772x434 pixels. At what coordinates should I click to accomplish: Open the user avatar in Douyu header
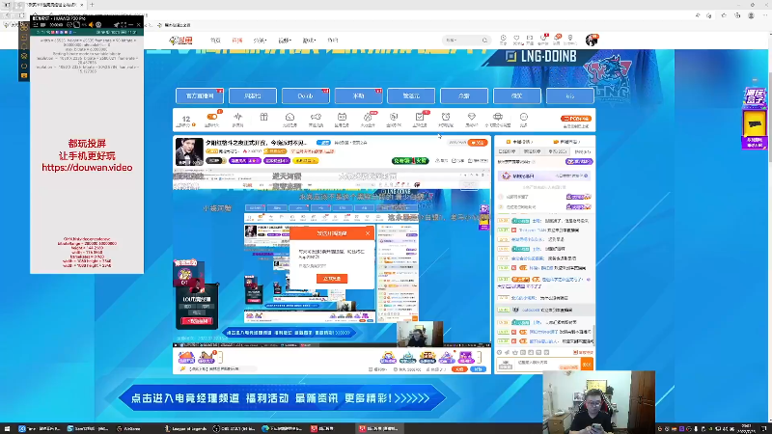592,41
